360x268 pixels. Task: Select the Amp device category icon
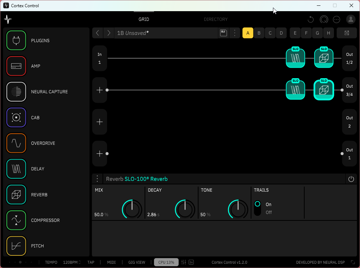[16, 66]
